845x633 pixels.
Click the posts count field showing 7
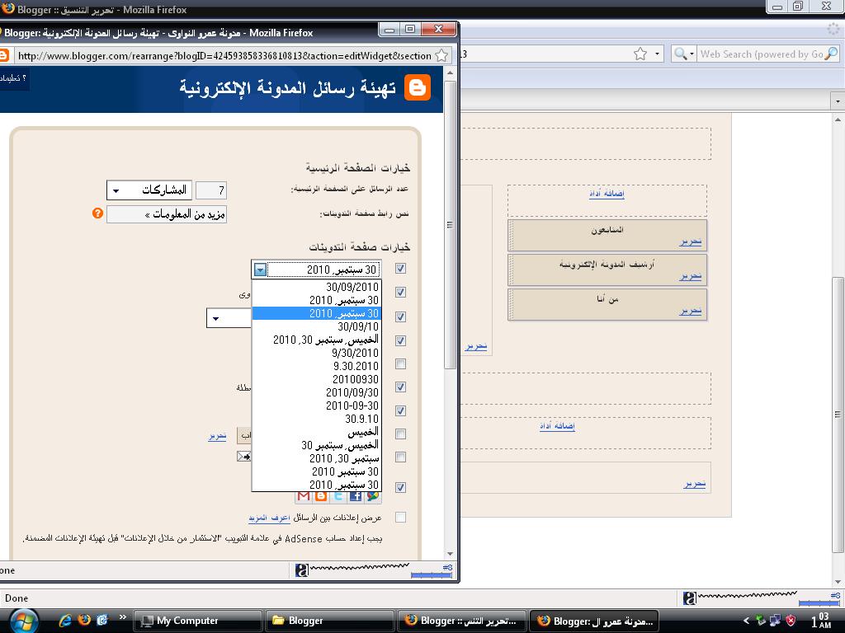210,190
